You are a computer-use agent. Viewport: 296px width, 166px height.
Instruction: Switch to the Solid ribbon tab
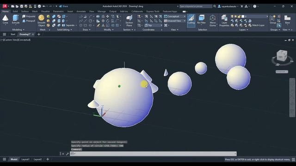click(15, 12)
